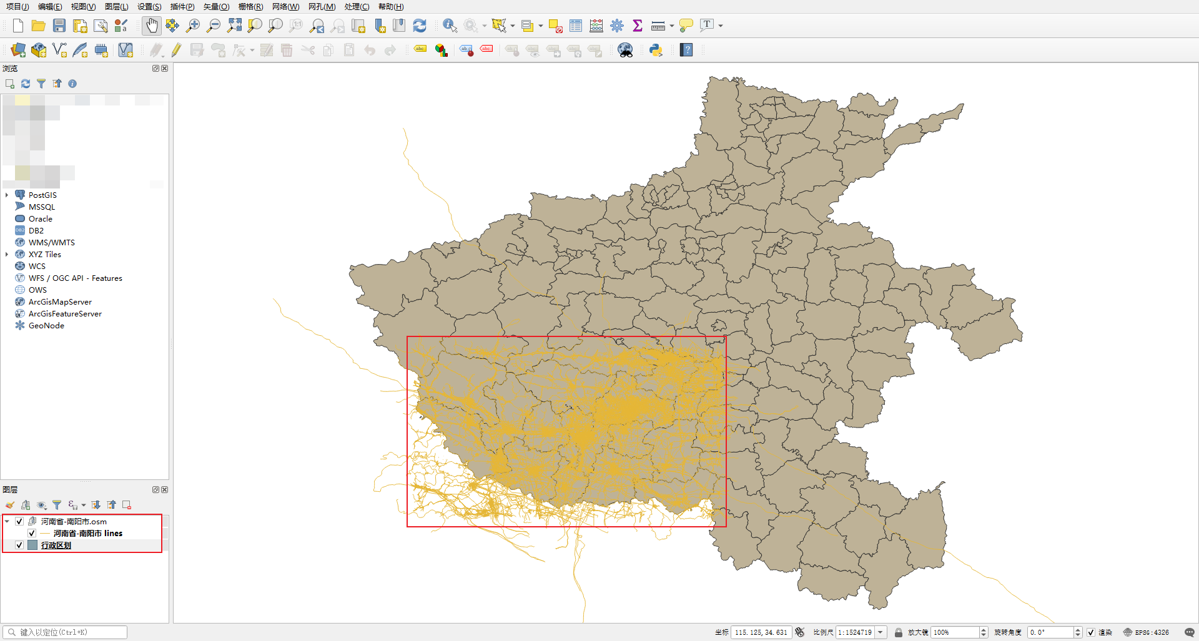
Task: Click the EPSG:4326 CRS button
Action: tap(1147, 632)
